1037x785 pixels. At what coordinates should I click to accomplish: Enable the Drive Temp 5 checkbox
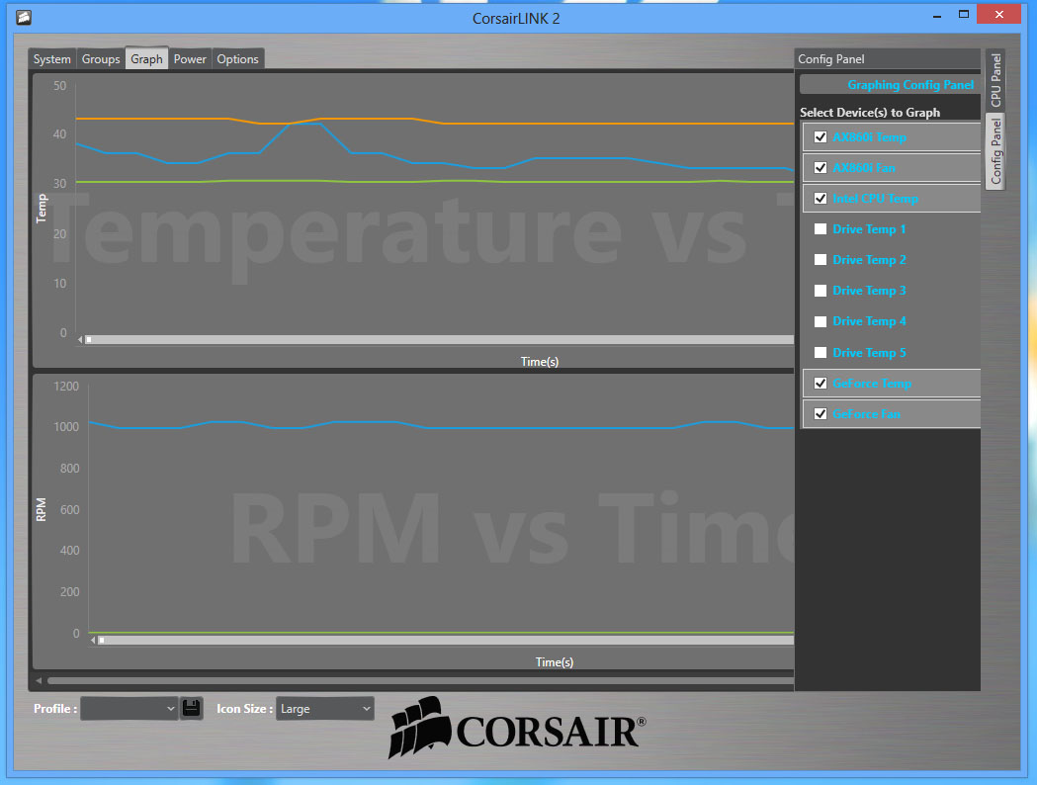tap(821, 353)
